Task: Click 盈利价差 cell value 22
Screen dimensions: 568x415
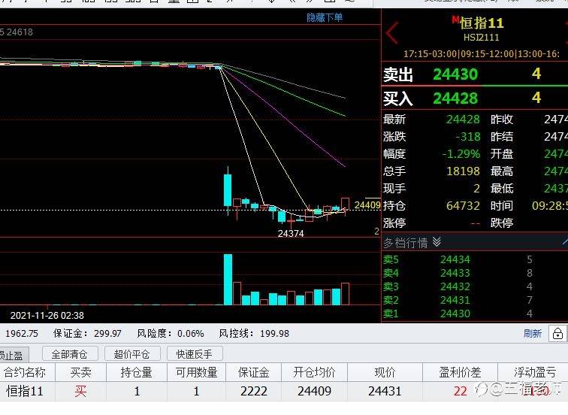Action: [461, 392]
